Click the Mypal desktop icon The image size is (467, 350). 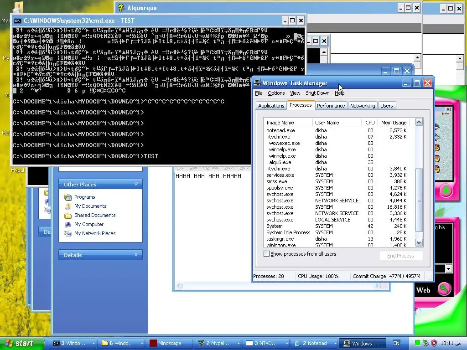tap(18, 170)
